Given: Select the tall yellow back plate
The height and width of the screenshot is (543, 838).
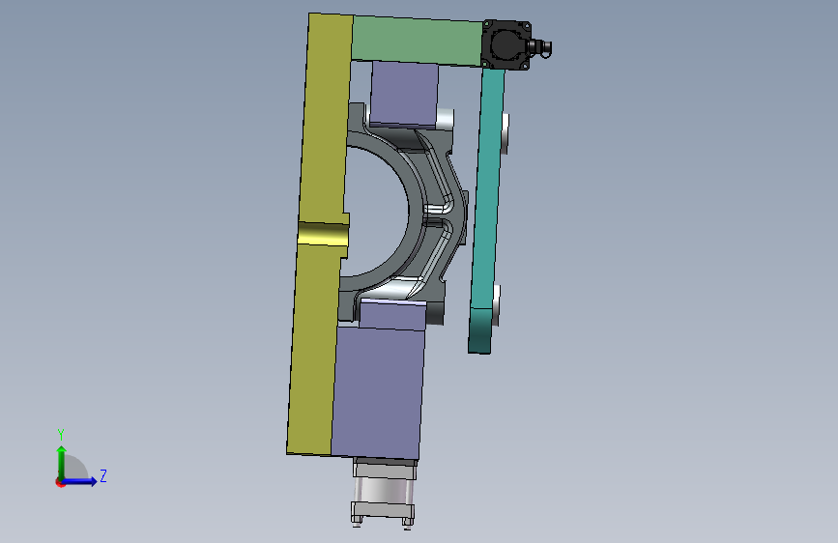Looking at the screenshot, I should [x=319, y=235].
